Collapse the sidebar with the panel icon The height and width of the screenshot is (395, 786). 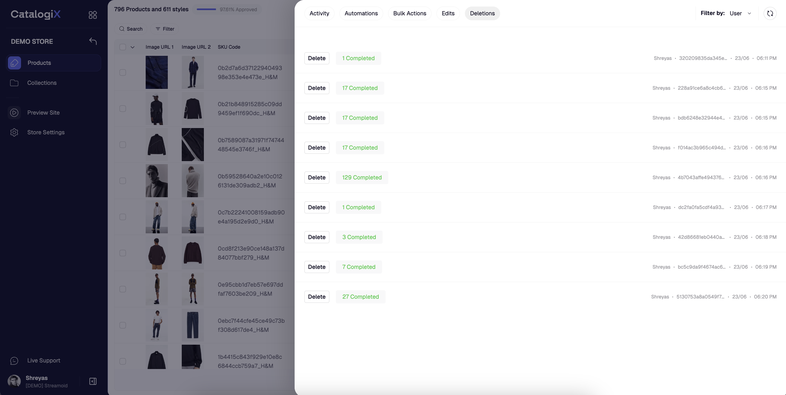click(x=93, y=381)
